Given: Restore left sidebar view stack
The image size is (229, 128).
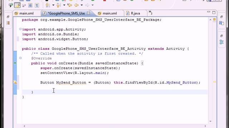Looking at the screenshot, I should tap(8, 17).
